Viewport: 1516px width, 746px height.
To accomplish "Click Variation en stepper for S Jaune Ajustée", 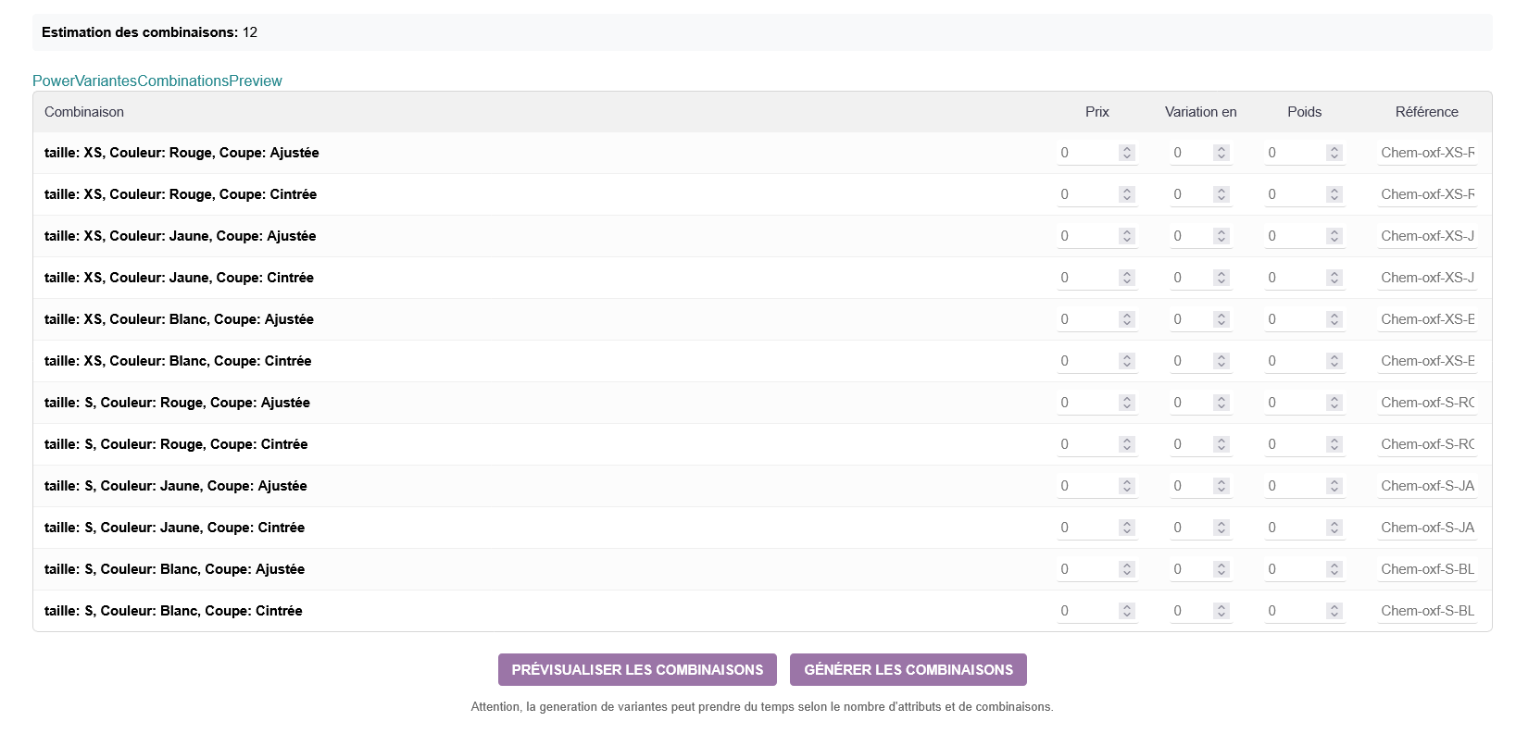I will 1222,486.
